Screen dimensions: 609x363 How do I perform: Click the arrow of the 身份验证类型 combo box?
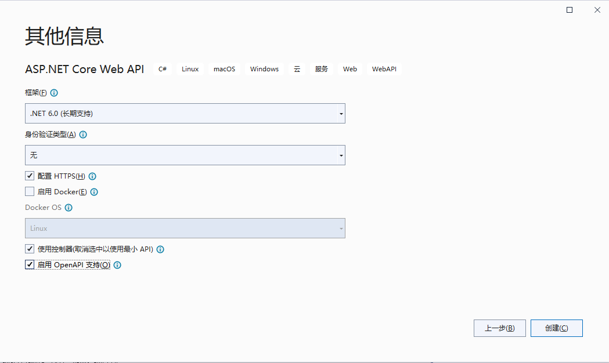341,155
